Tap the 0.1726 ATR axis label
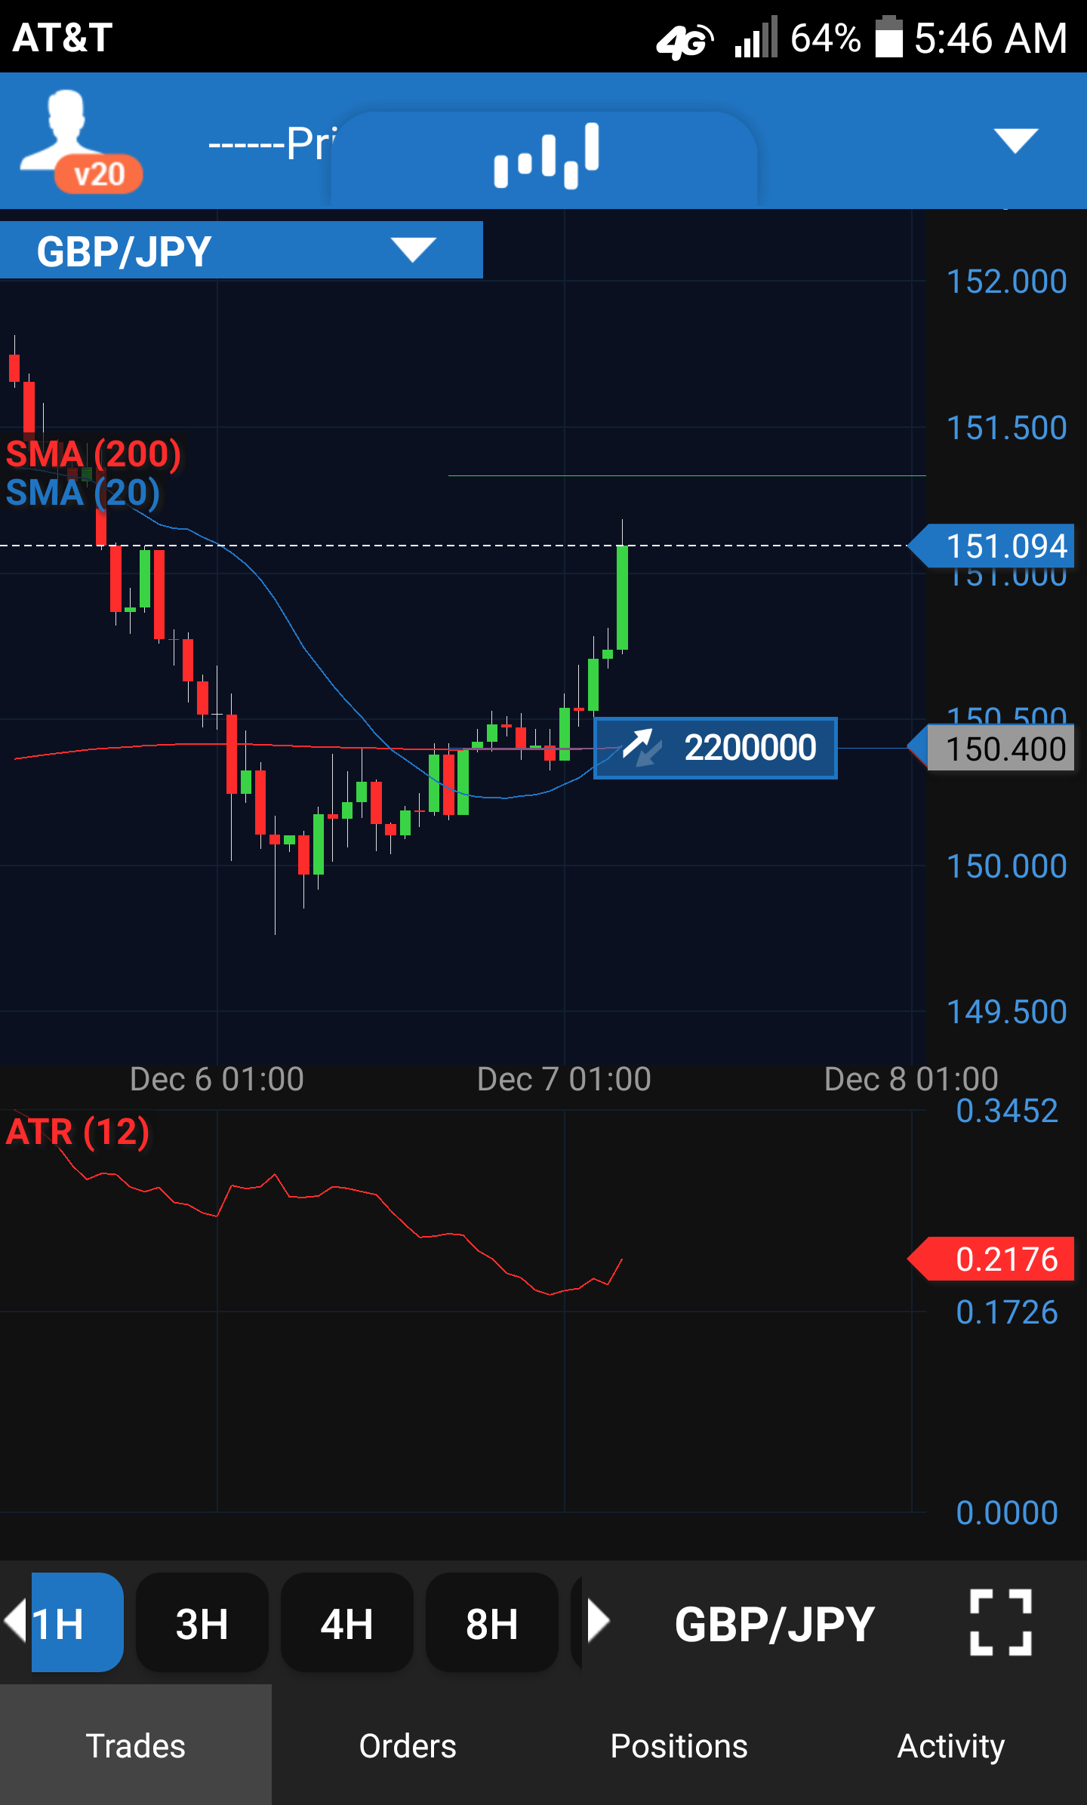 coord(1006,1312)
